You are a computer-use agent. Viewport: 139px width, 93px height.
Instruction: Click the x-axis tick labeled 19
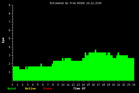pos(108,85)
